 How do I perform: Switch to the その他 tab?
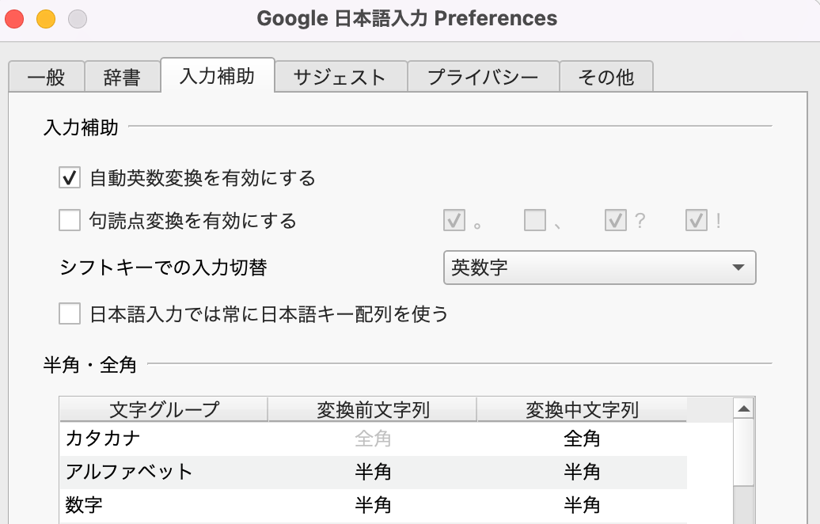(x=606, y=77)
